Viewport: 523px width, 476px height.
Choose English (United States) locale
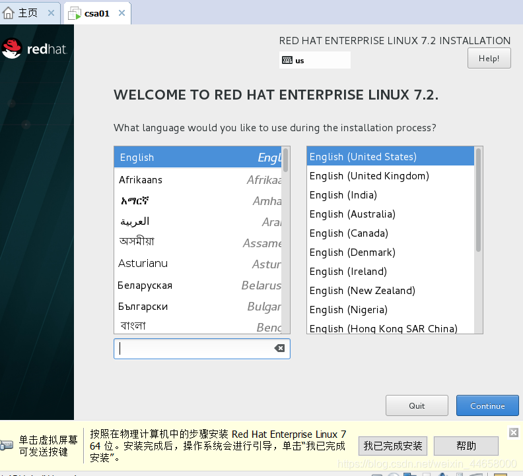click(390, 156)
